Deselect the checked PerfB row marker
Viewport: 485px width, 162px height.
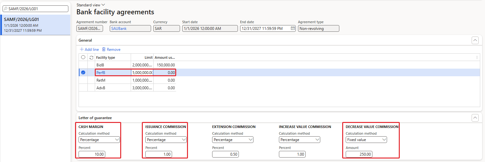click(83, 72)
